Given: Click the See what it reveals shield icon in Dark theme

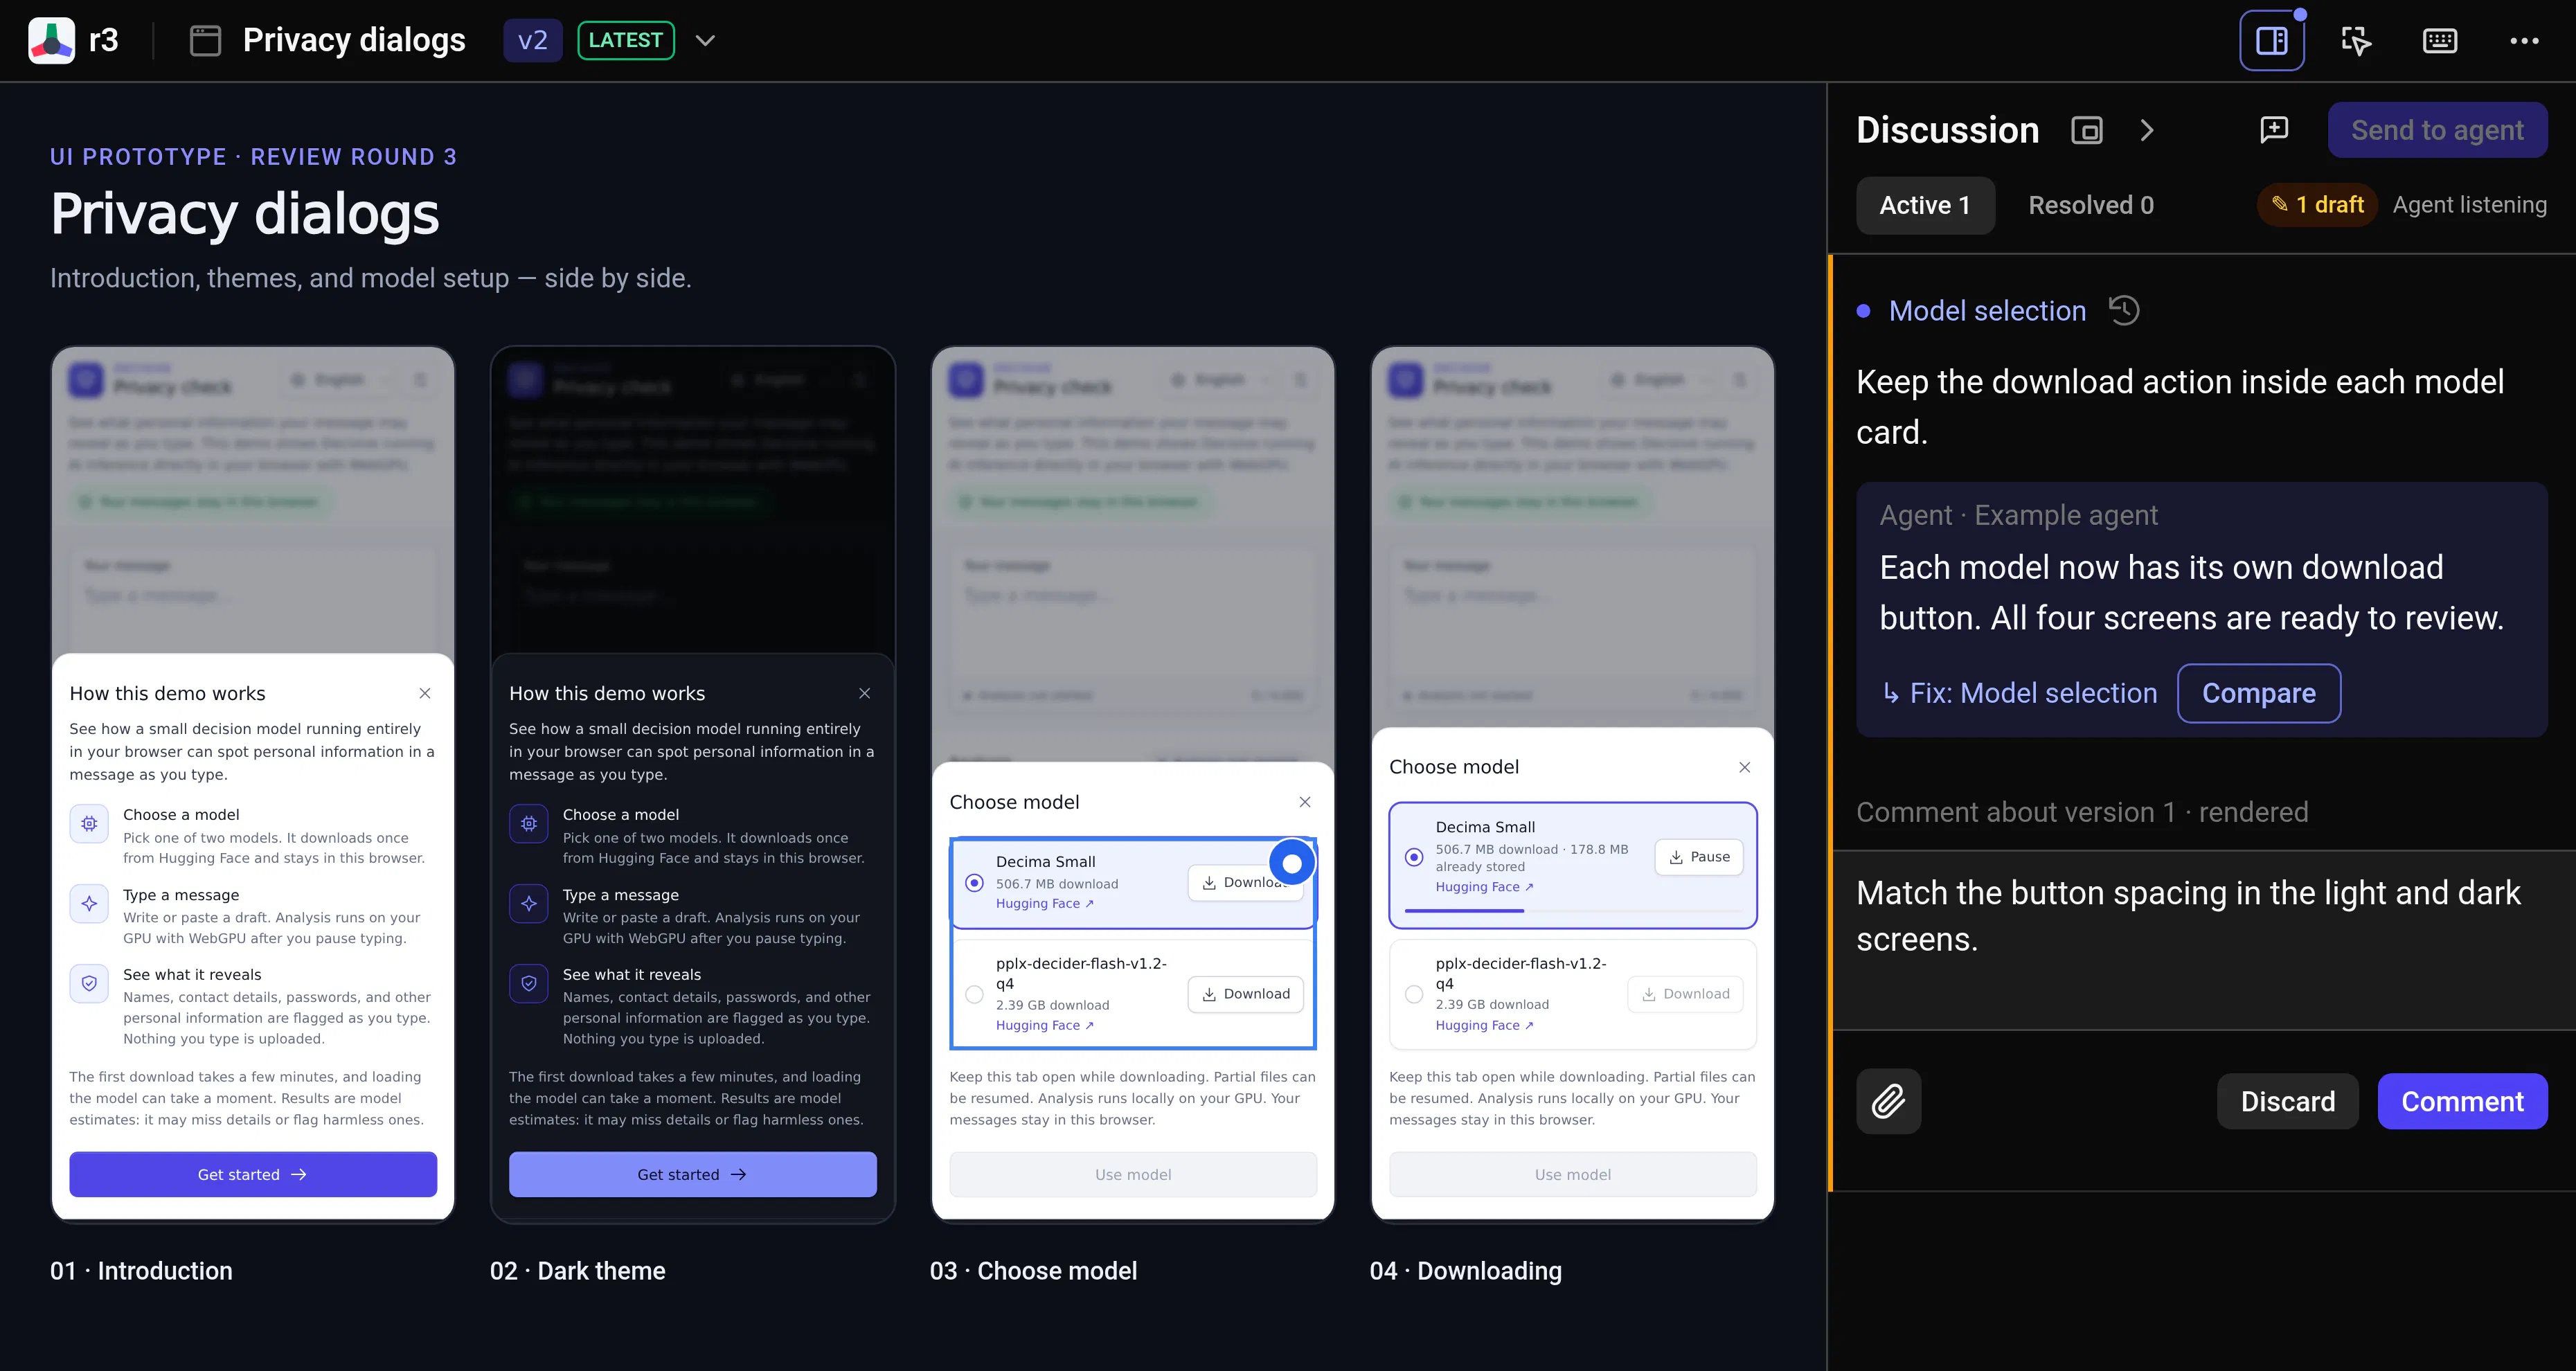Looking at the screenshot, I should tap(529, 983).
